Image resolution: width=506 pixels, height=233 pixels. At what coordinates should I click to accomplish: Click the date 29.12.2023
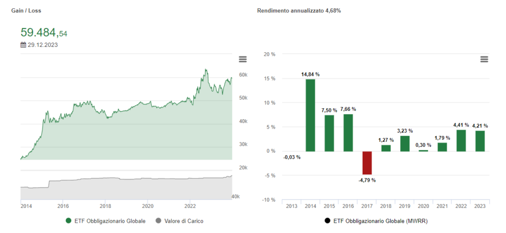click(42, 45)
